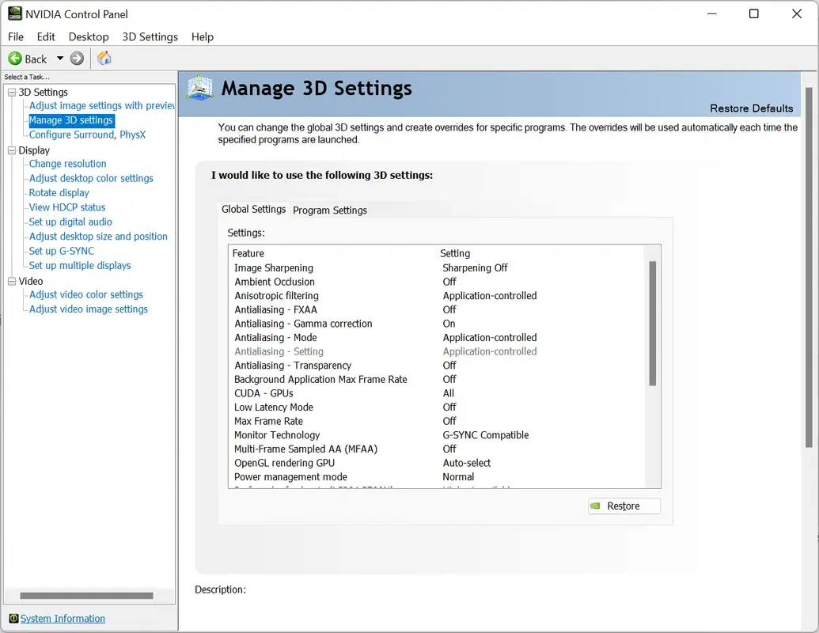Click the building graphic next to Manage 3D Settings
819x633 pixels.
(199, 90)
